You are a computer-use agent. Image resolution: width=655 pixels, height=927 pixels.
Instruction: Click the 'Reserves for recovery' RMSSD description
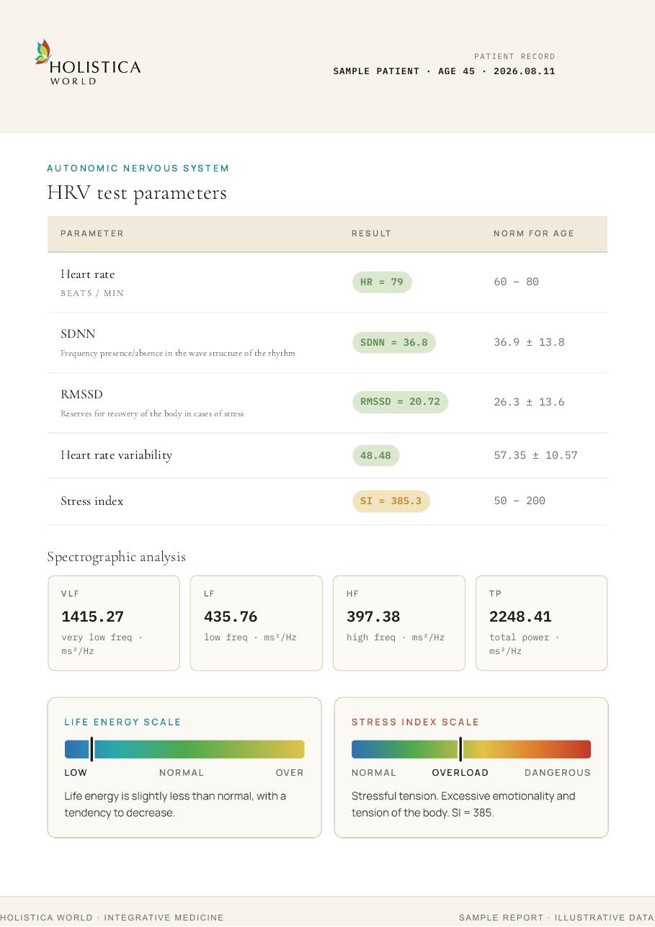152,413
